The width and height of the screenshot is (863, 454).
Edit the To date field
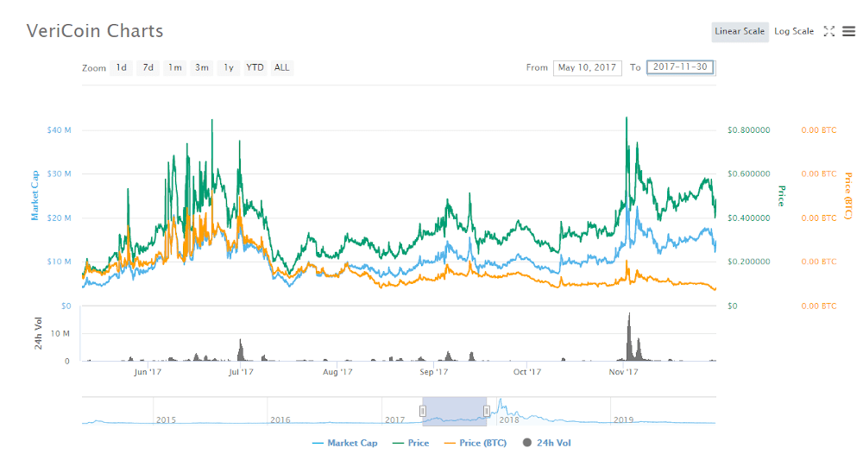(x=680, y=67)
